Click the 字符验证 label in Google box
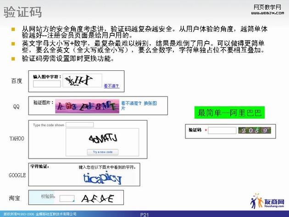Image resolution: width=289 pixels, height=217 pixels. coord(39,166)
